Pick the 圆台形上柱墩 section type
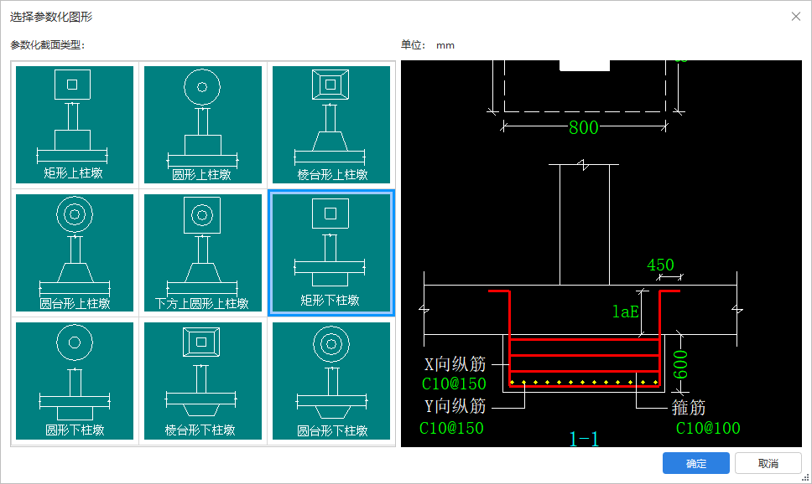The height and width of the screenshot is (484, 812). click(75, 253)
